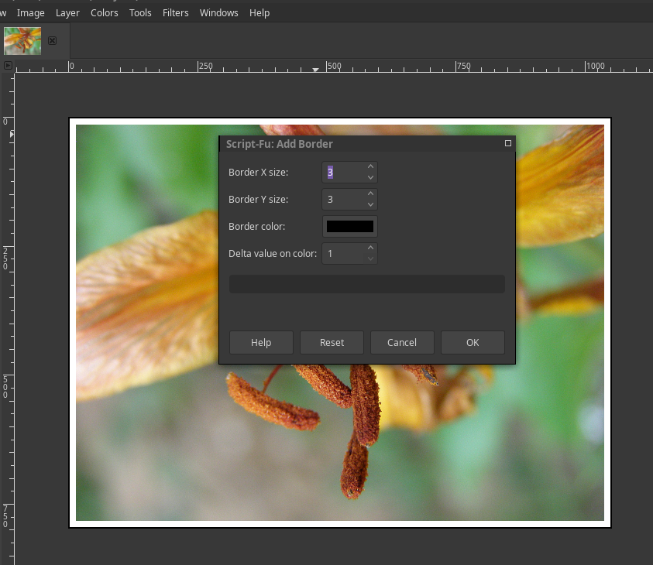Click the 1000 mark on horizontal ruler
This screenshot has height=565, width=653.
point(595,66)
